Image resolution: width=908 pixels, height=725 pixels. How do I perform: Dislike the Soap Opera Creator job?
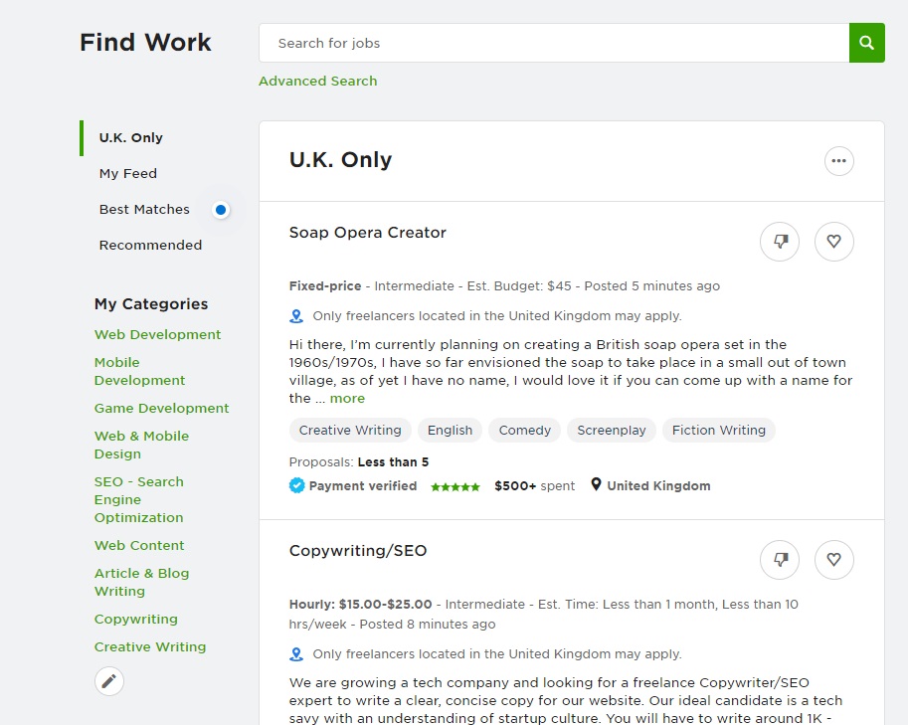pos(780,241)
